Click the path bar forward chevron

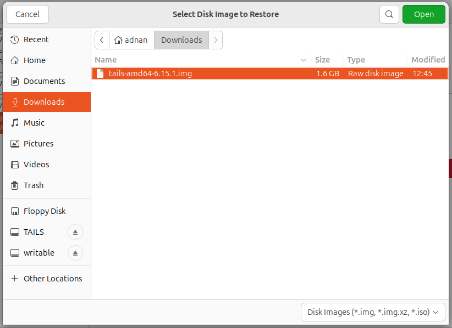tap(216, 40)
